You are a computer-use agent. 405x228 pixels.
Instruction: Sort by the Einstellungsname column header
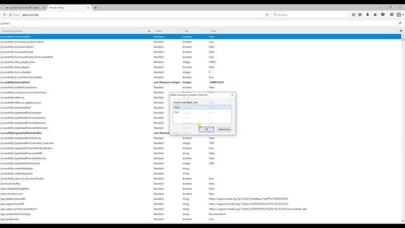coord(76,31)
